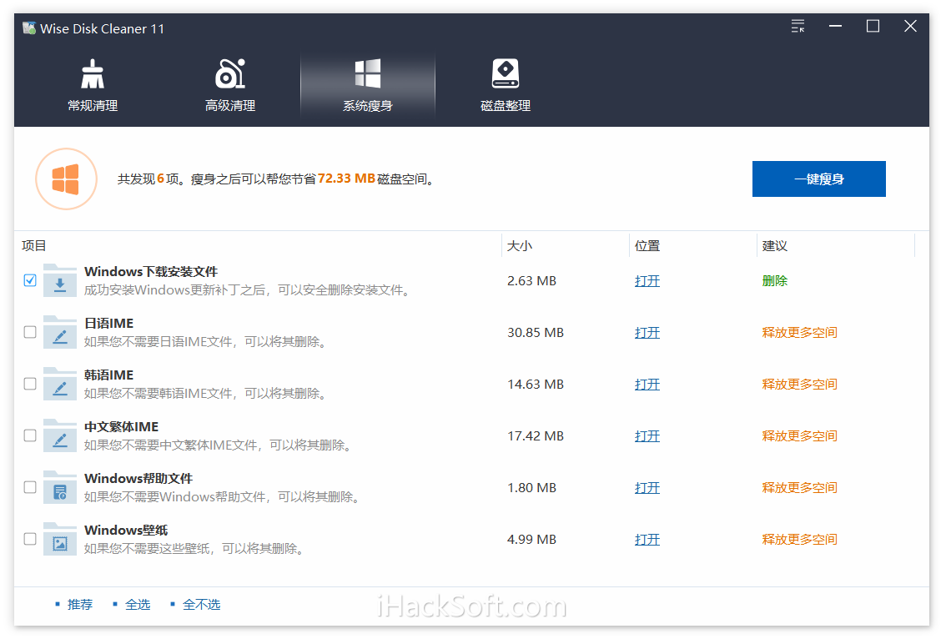Image resolution: width=946 pixels, height=644 pixels.
Task: Start the 一键瘦身 slimming button
Action: pyautogui.click(x=818, y=179)
